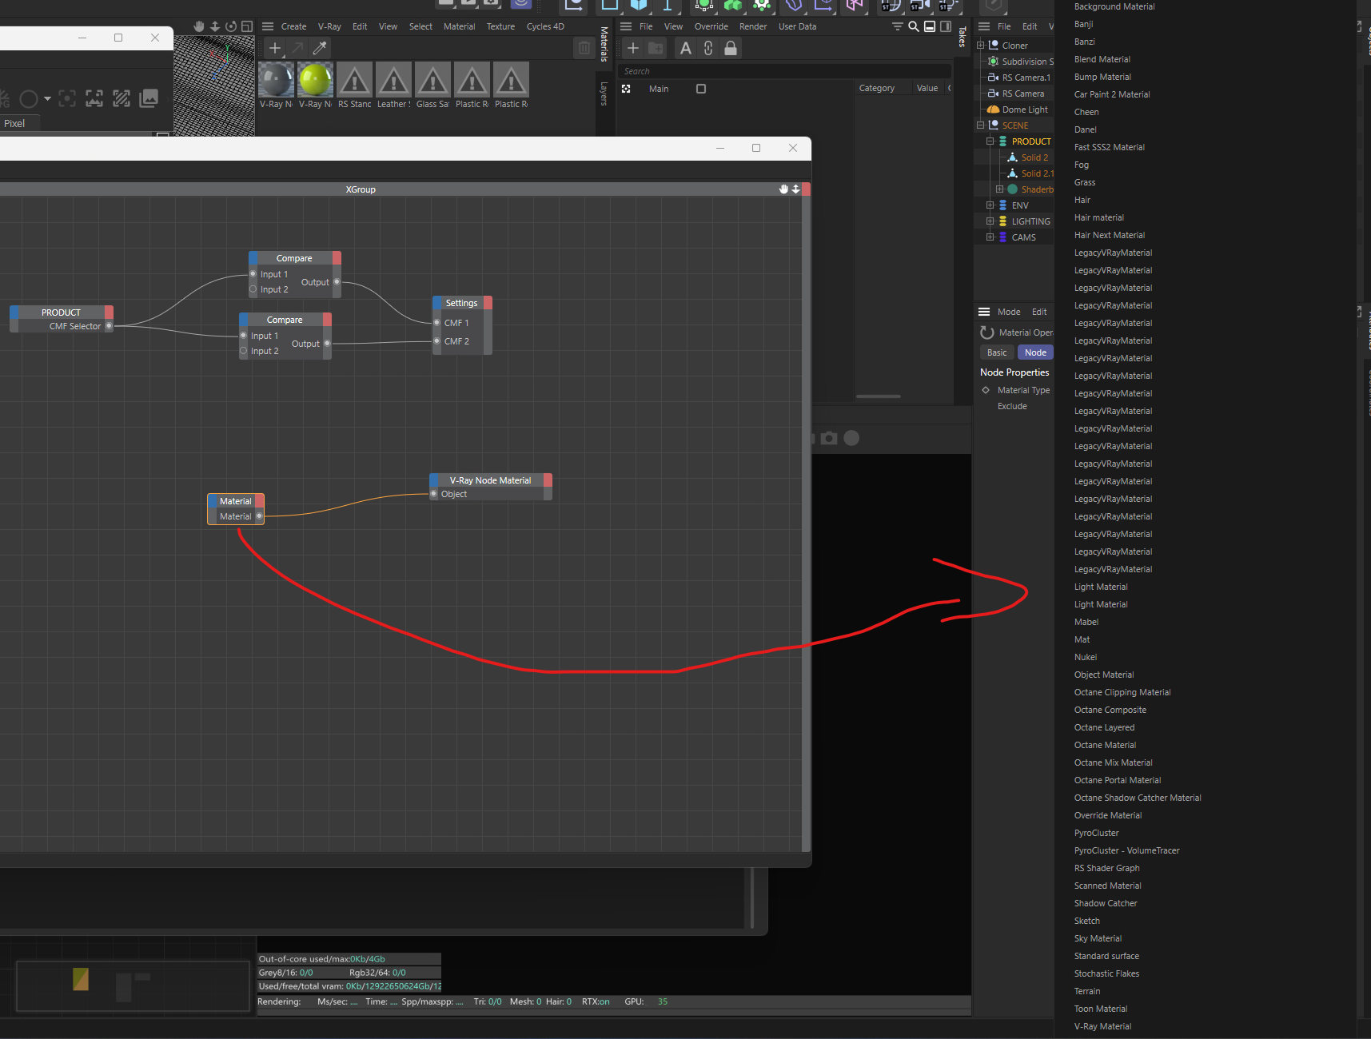Click CMF 1 port on Settings node
Image resolution: width=1371 pixels, height=1039 pixels.
coord(437,323)
